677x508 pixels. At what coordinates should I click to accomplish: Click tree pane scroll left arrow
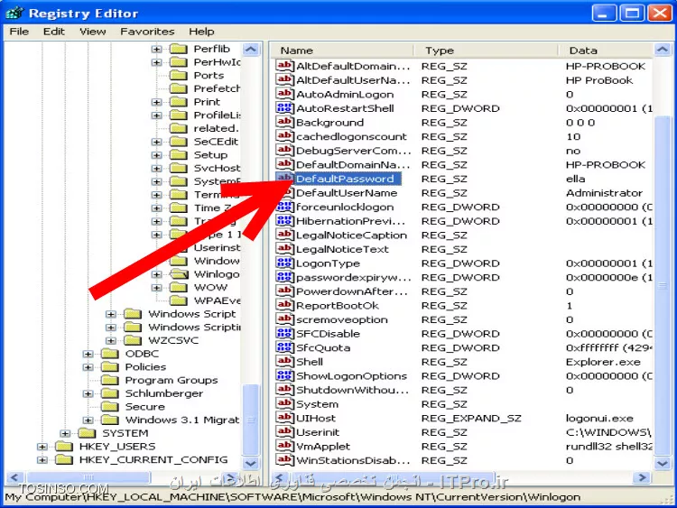pyautogui.click(x=14, y=477)
